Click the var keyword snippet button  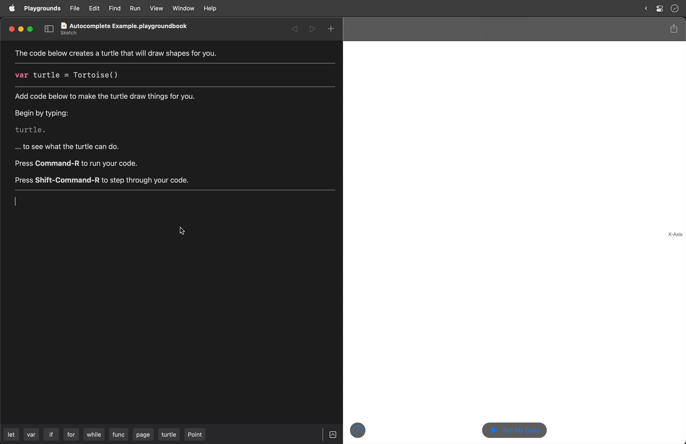31,435
